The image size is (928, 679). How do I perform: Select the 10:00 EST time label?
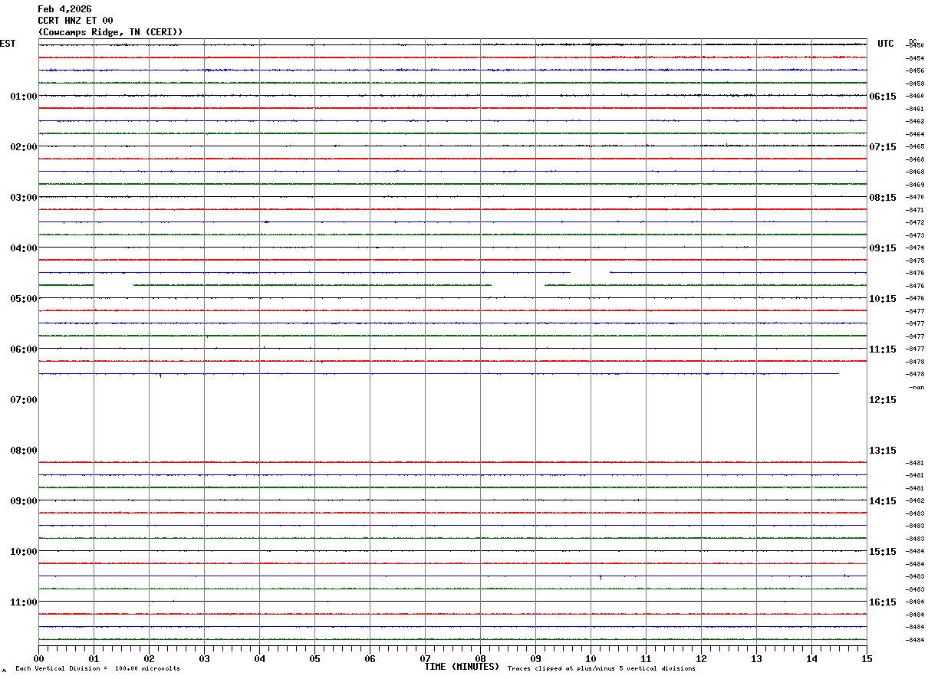(x=24, y=552)
